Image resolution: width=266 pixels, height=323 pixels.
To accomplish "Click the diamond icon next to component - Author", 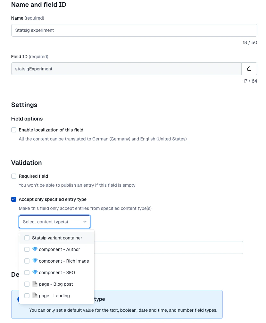I will click(35, 249).
